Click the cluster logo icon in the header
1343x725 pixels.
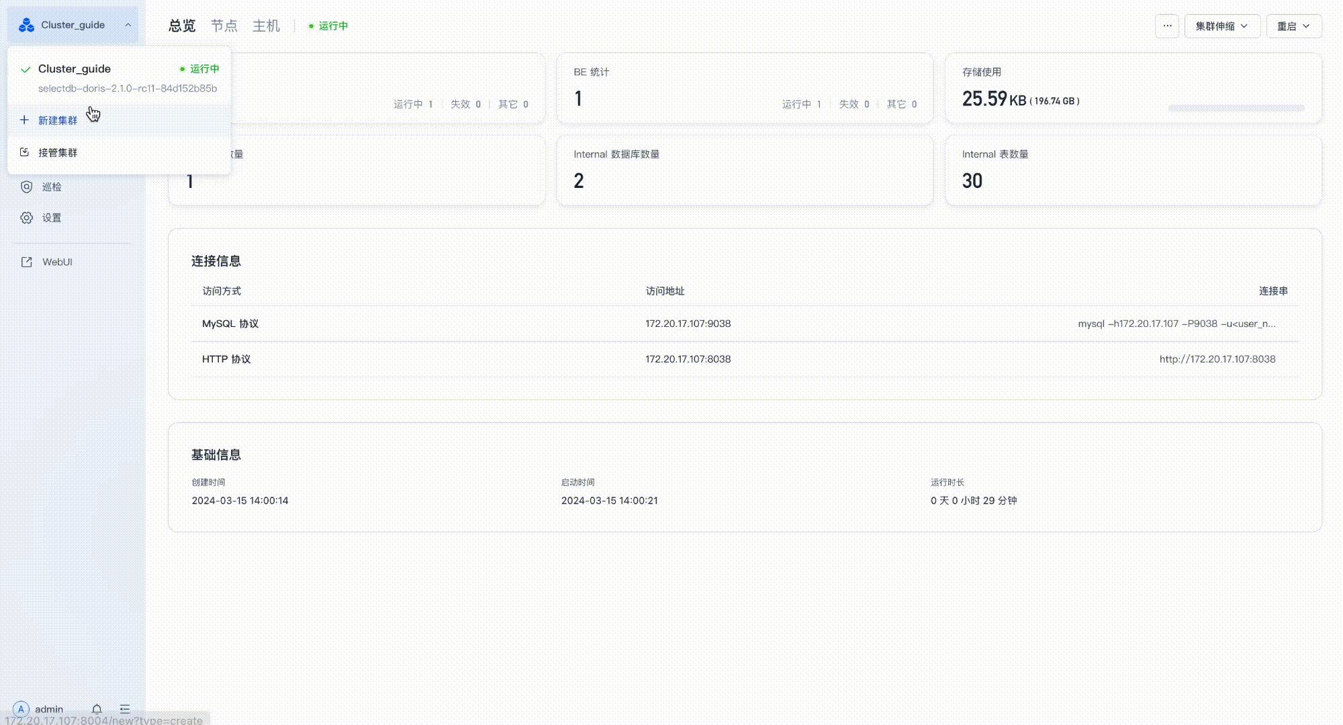[x=26, y=26]
